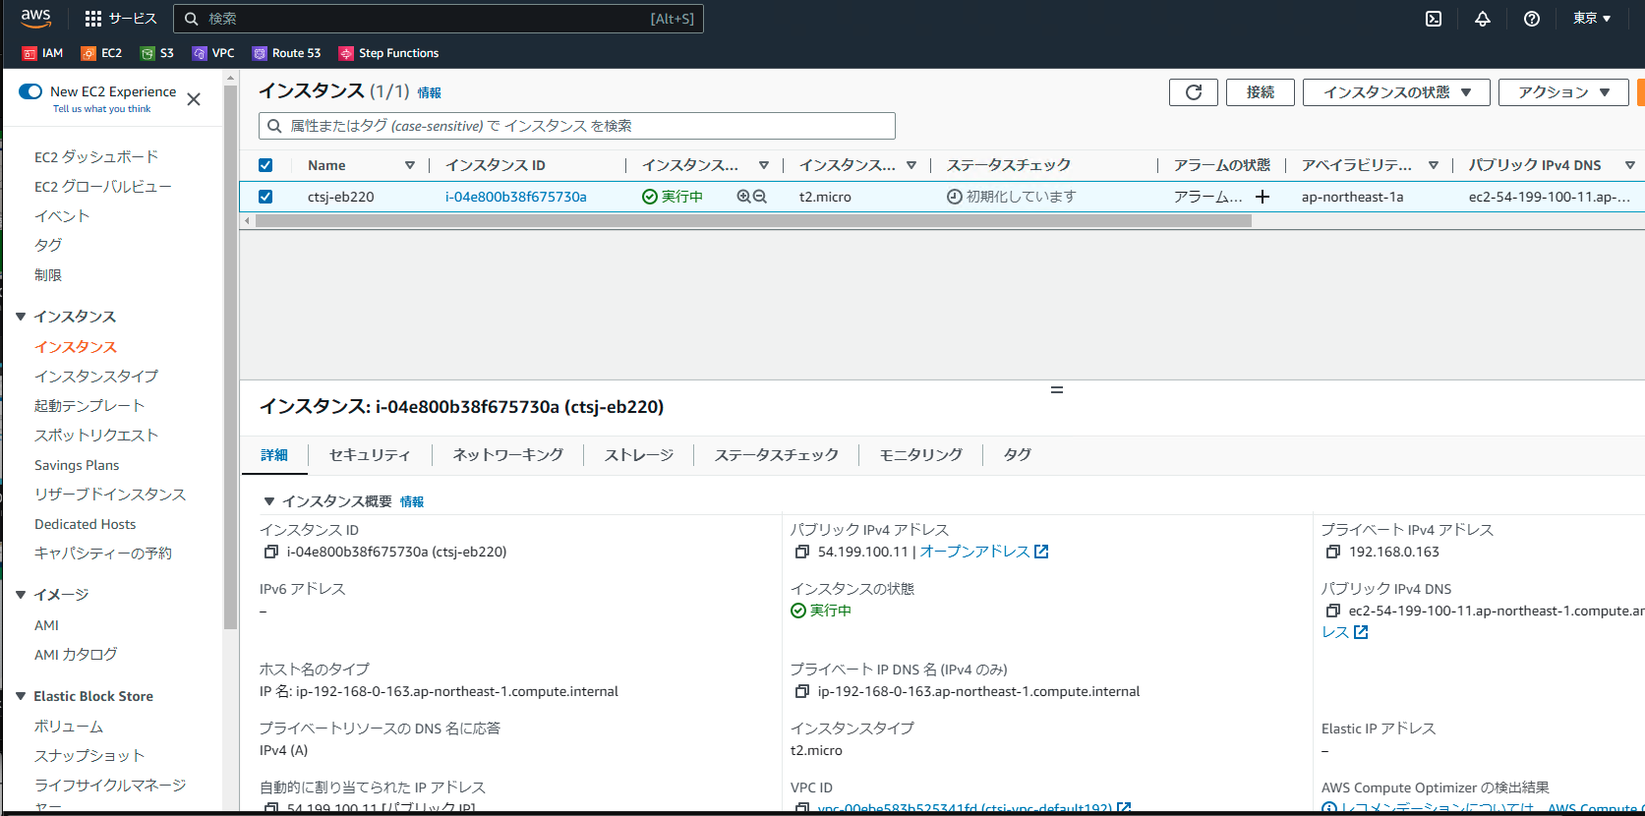Click the detail panel resize handle icon
Viewport: 1645px width, 816px height.
[1057, 390]
